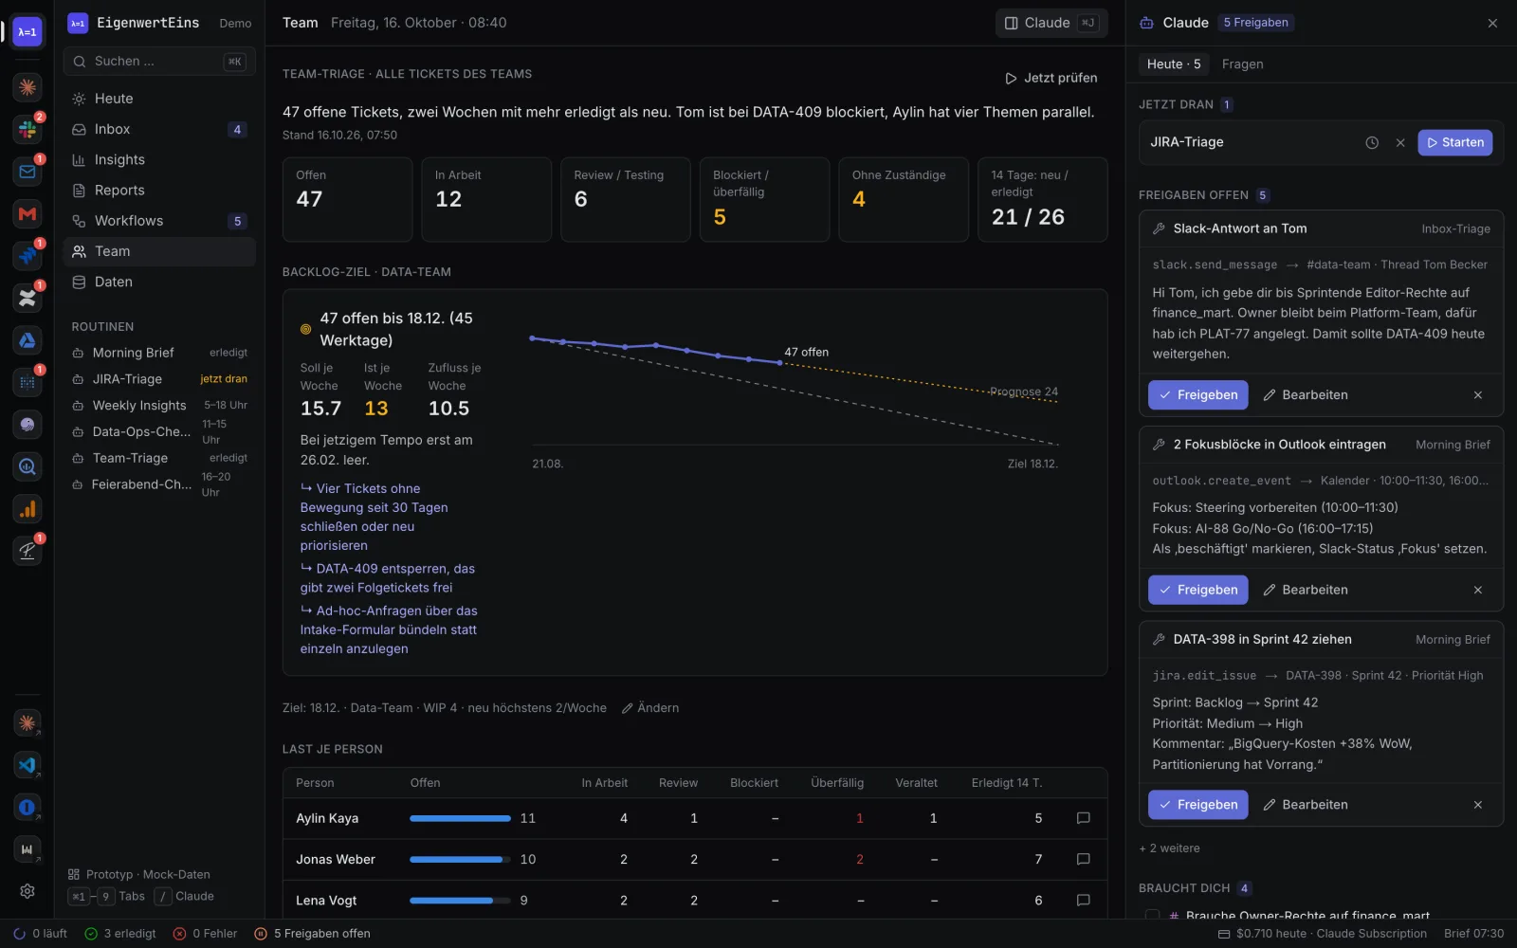The width and height of the screenshot is (1517, 948).
Task: Open the Gmail dock icon
Action: (x=27, y=213)
